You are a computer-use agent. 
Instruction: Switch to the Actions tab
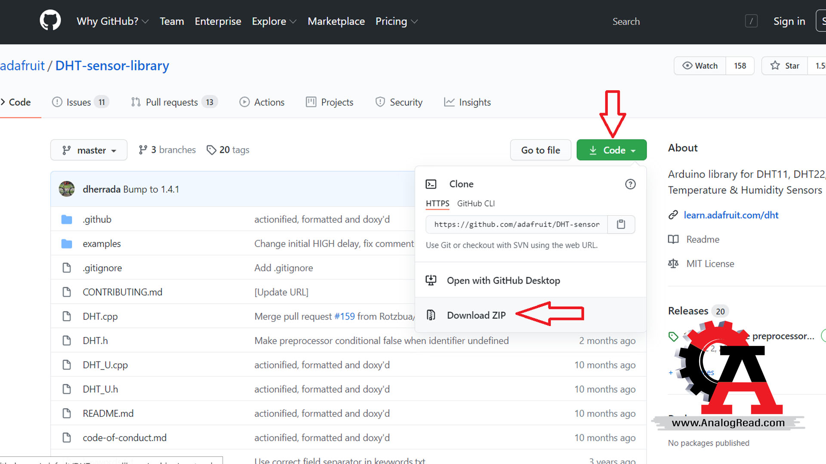[262, 102]
